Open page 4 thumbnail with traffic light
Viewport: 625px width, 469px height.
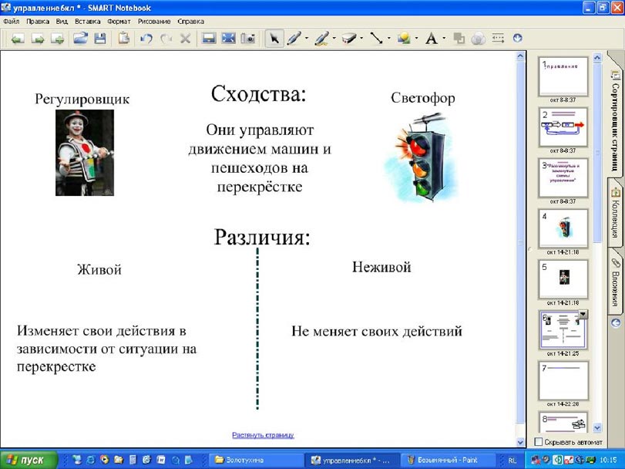[563, 228]
